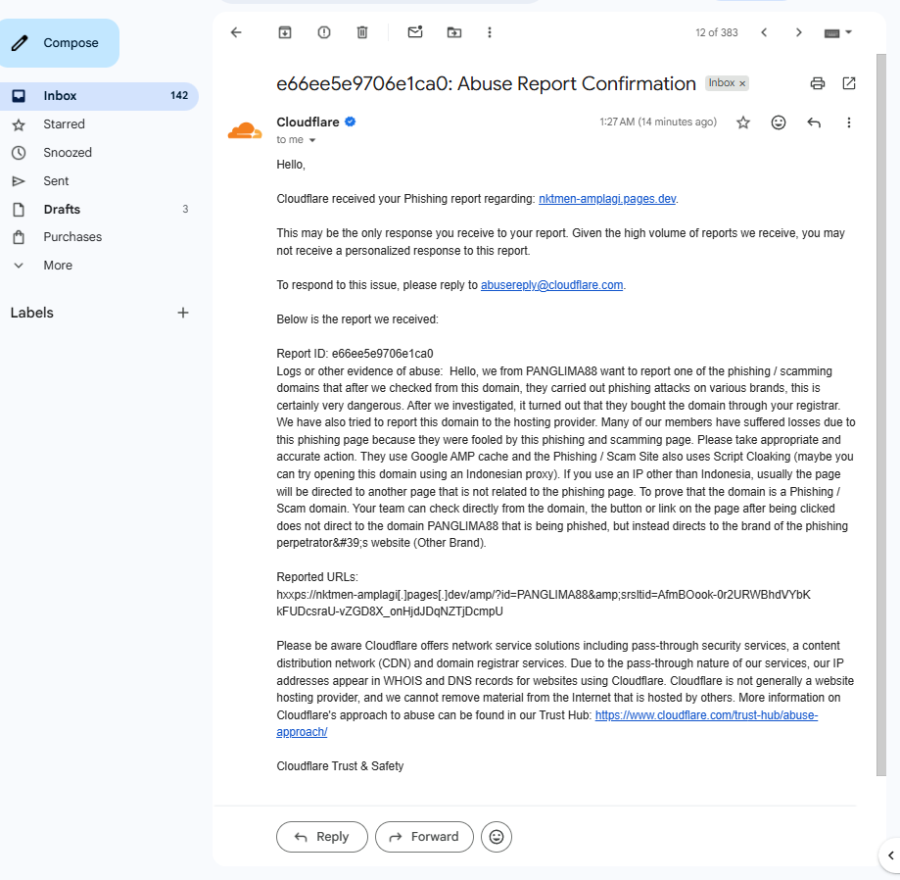Reply using header arrow icon
900x880 pixels.
814,122
